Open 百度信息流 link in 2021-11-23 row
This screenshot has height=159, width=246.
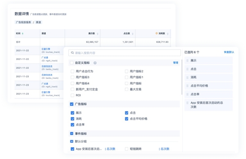coord(47,75)
